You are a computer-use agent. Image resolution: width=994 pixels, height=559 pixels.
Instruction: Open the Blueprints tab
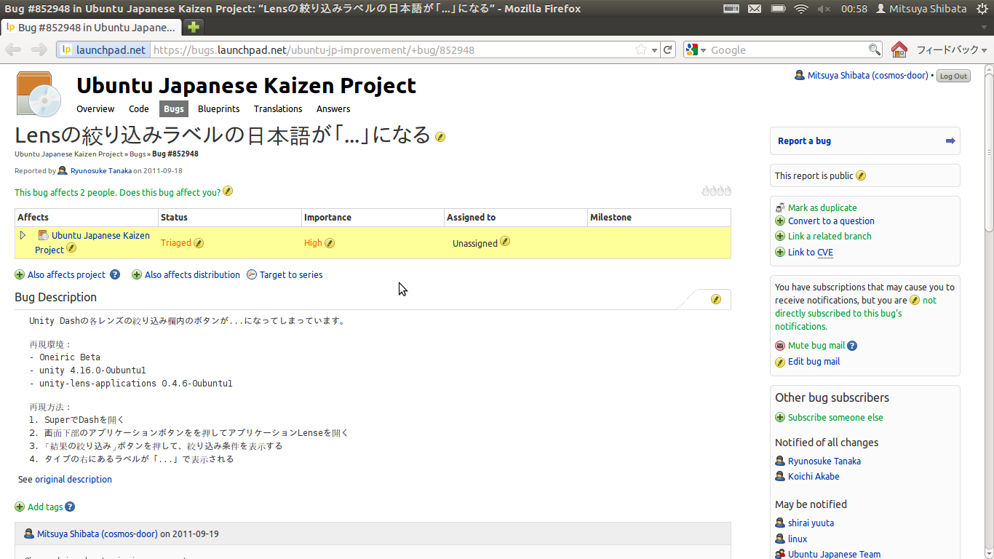click(x=218, y=108)
